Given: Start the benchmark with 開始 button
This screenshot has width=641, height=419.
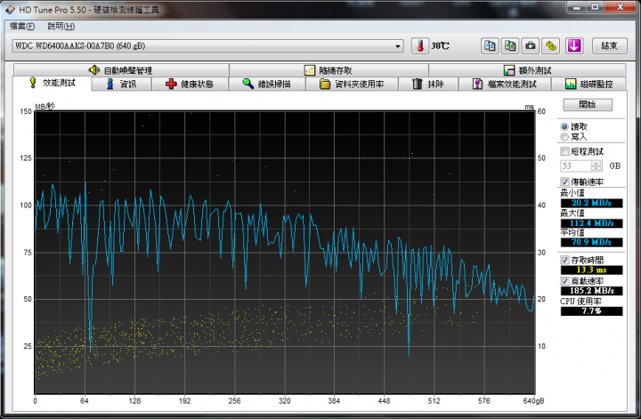Looking at the screenshot, I should tap(588, 105).
